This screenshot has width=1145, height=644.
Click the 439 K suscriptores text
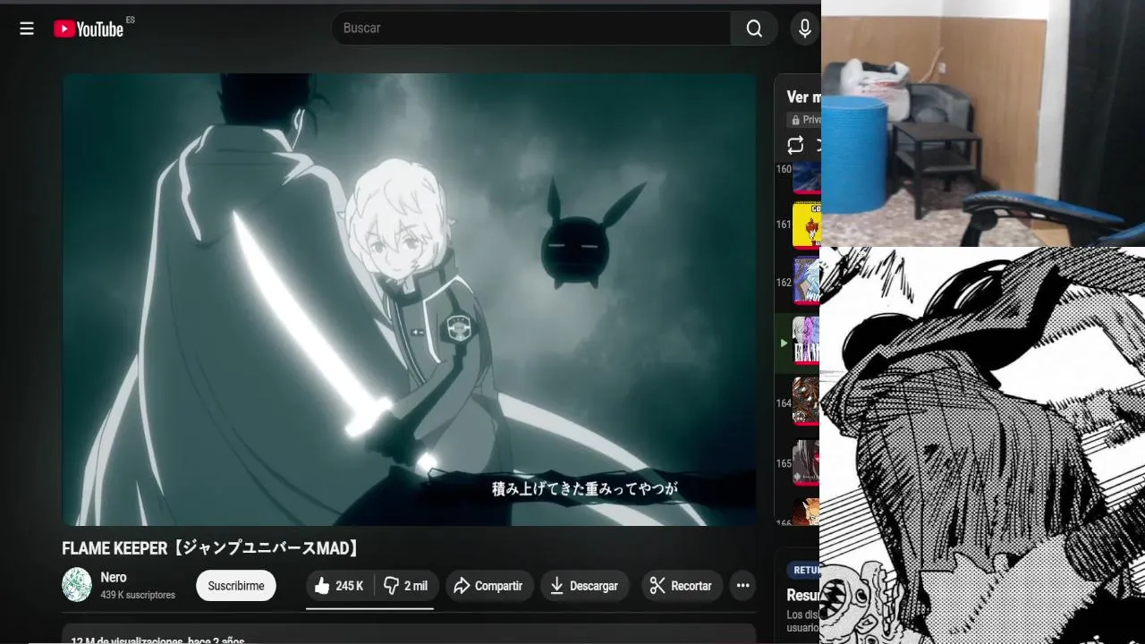point(138,595)
